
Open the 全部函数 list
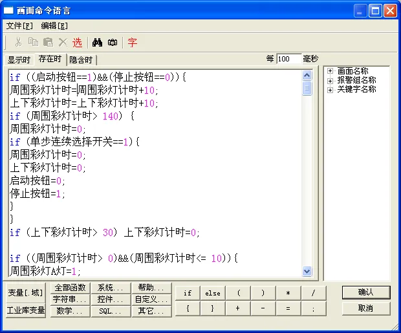(x=70, y=288)
